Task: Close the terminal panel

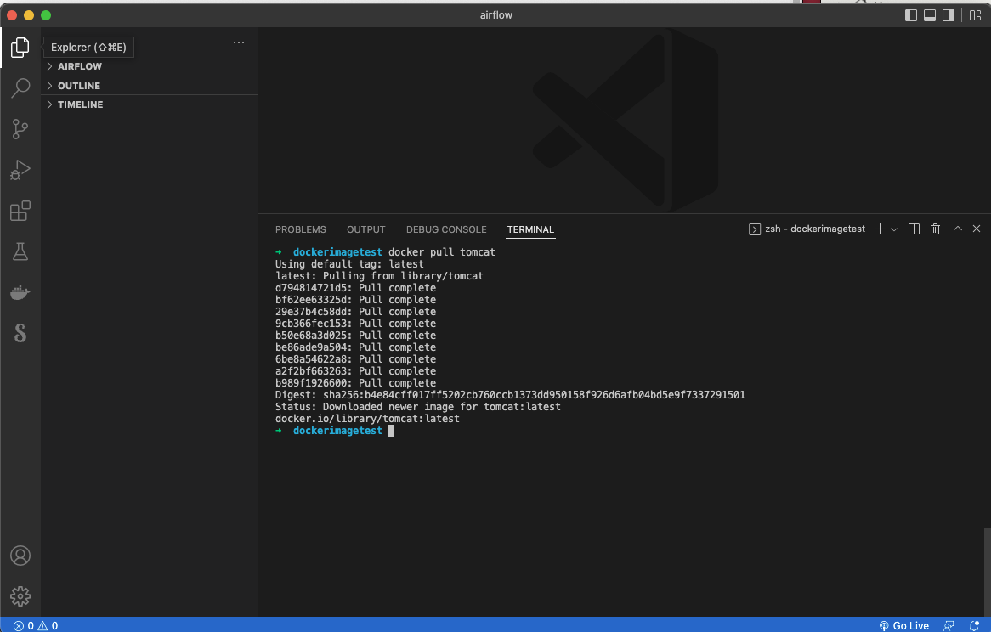Action: (977, 229)
